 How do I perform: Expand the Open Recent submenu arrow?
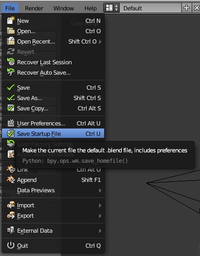coord(100,41)
